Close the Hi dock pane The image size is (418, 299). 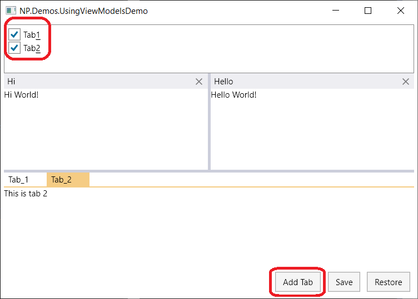point(199,82)
